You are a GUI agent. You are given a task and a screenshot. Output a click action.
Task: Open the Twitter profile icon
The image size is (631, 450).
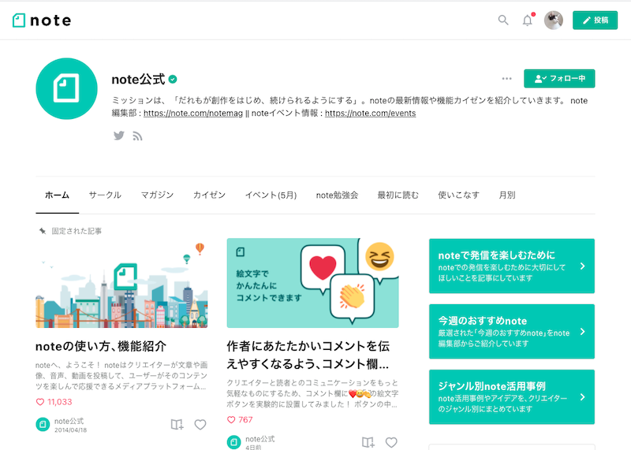tap(119, 136)
